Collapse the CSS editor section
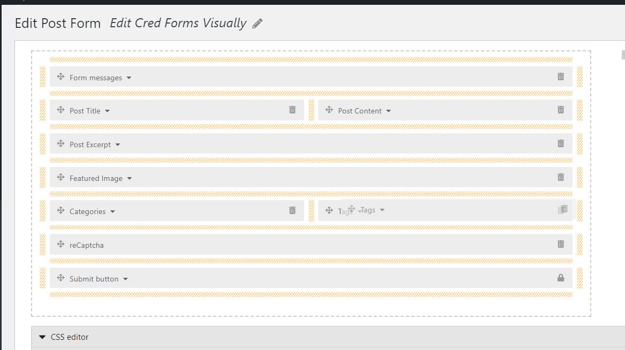Screen dimensions: 625x350 point(42,337)
